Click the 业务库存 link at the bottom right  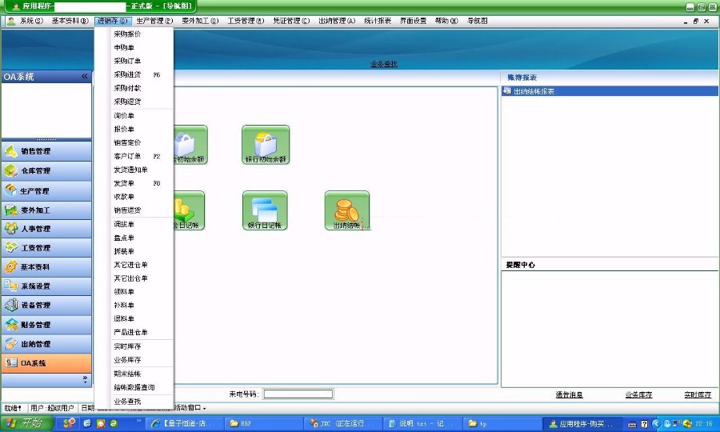[638, 395]
